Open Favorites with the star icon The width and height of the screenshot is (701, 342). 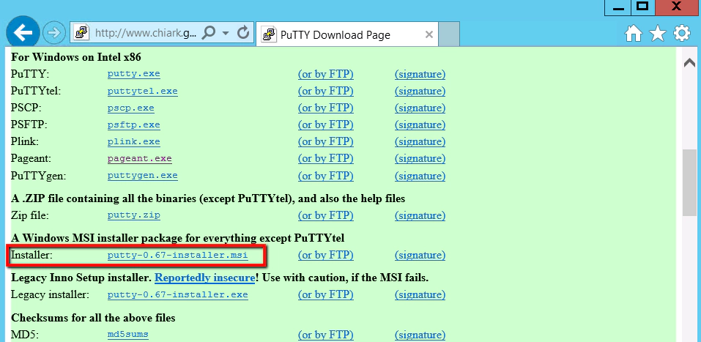[658, 34]
